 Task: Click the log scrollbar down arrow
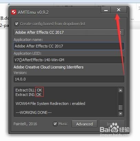coord(120,113)
